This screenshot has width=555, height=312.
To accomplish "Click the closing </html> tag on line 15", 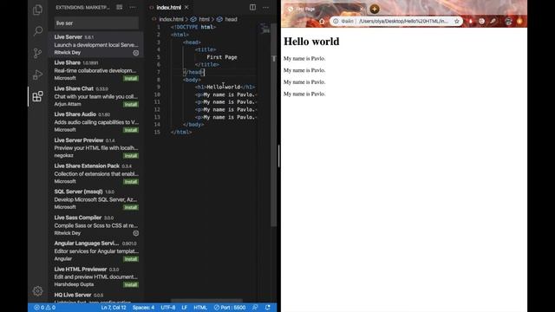I will [x=181, y=132].
